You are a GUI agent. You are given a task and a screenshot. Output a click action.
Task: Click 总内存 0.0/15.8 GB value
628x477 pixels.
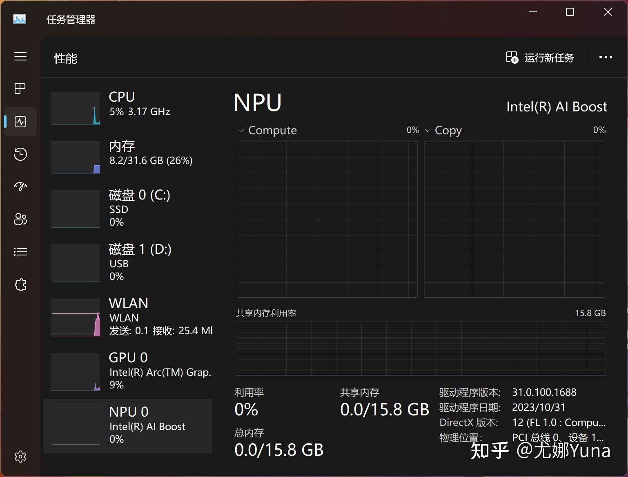[x=279, y=450]
